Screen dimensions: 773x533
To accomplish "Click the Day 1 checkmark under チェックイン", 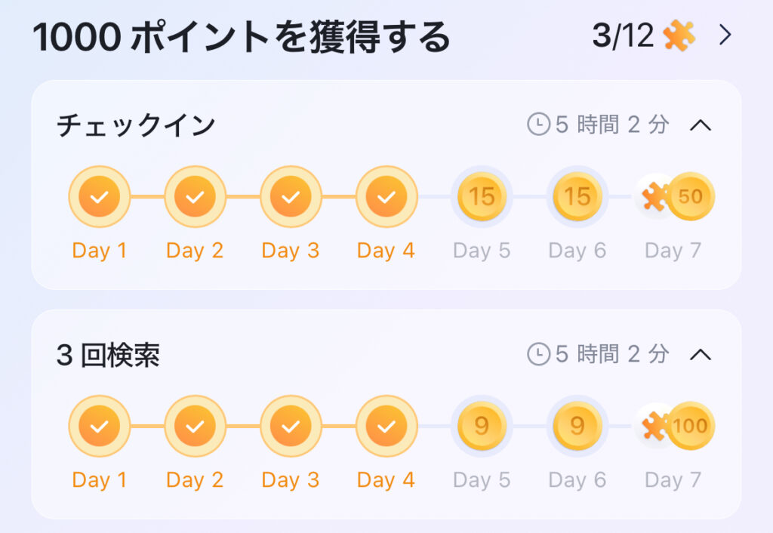I will pos(100,196).
